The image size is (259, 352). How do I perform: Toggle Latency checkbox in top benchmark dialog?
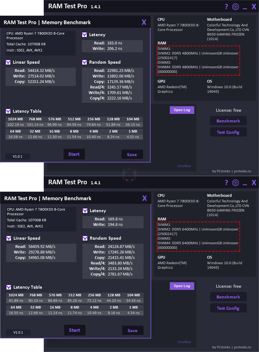click(x=85, y=35)
